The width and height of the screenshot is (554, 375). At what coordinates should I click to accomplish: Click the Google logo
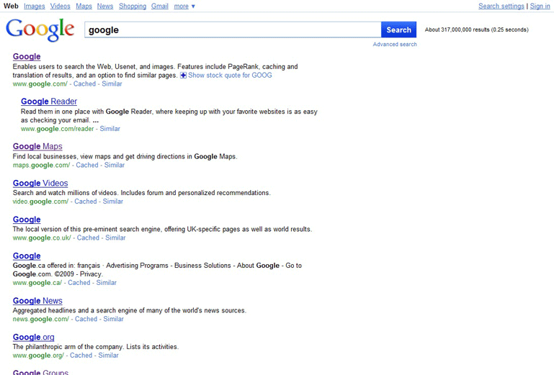[x=40, y=30]
